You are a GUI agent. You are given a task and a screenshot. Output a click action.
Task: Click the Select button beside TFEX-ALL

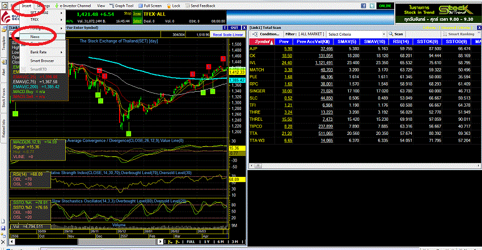coord(137,21)
